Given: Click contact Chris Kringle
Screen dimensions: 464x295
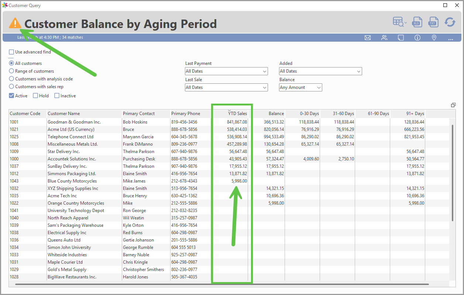Looking at the screenshot, I should pyautogui.click(x=135, y=262).
